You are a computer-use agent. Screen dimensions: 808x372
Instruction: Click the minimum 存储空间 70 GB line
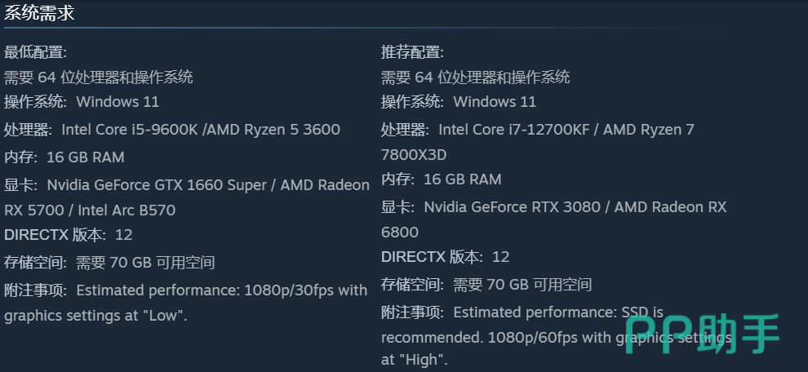click(109, 263)
